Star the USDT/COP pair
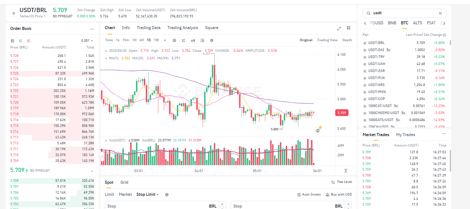 365,99
